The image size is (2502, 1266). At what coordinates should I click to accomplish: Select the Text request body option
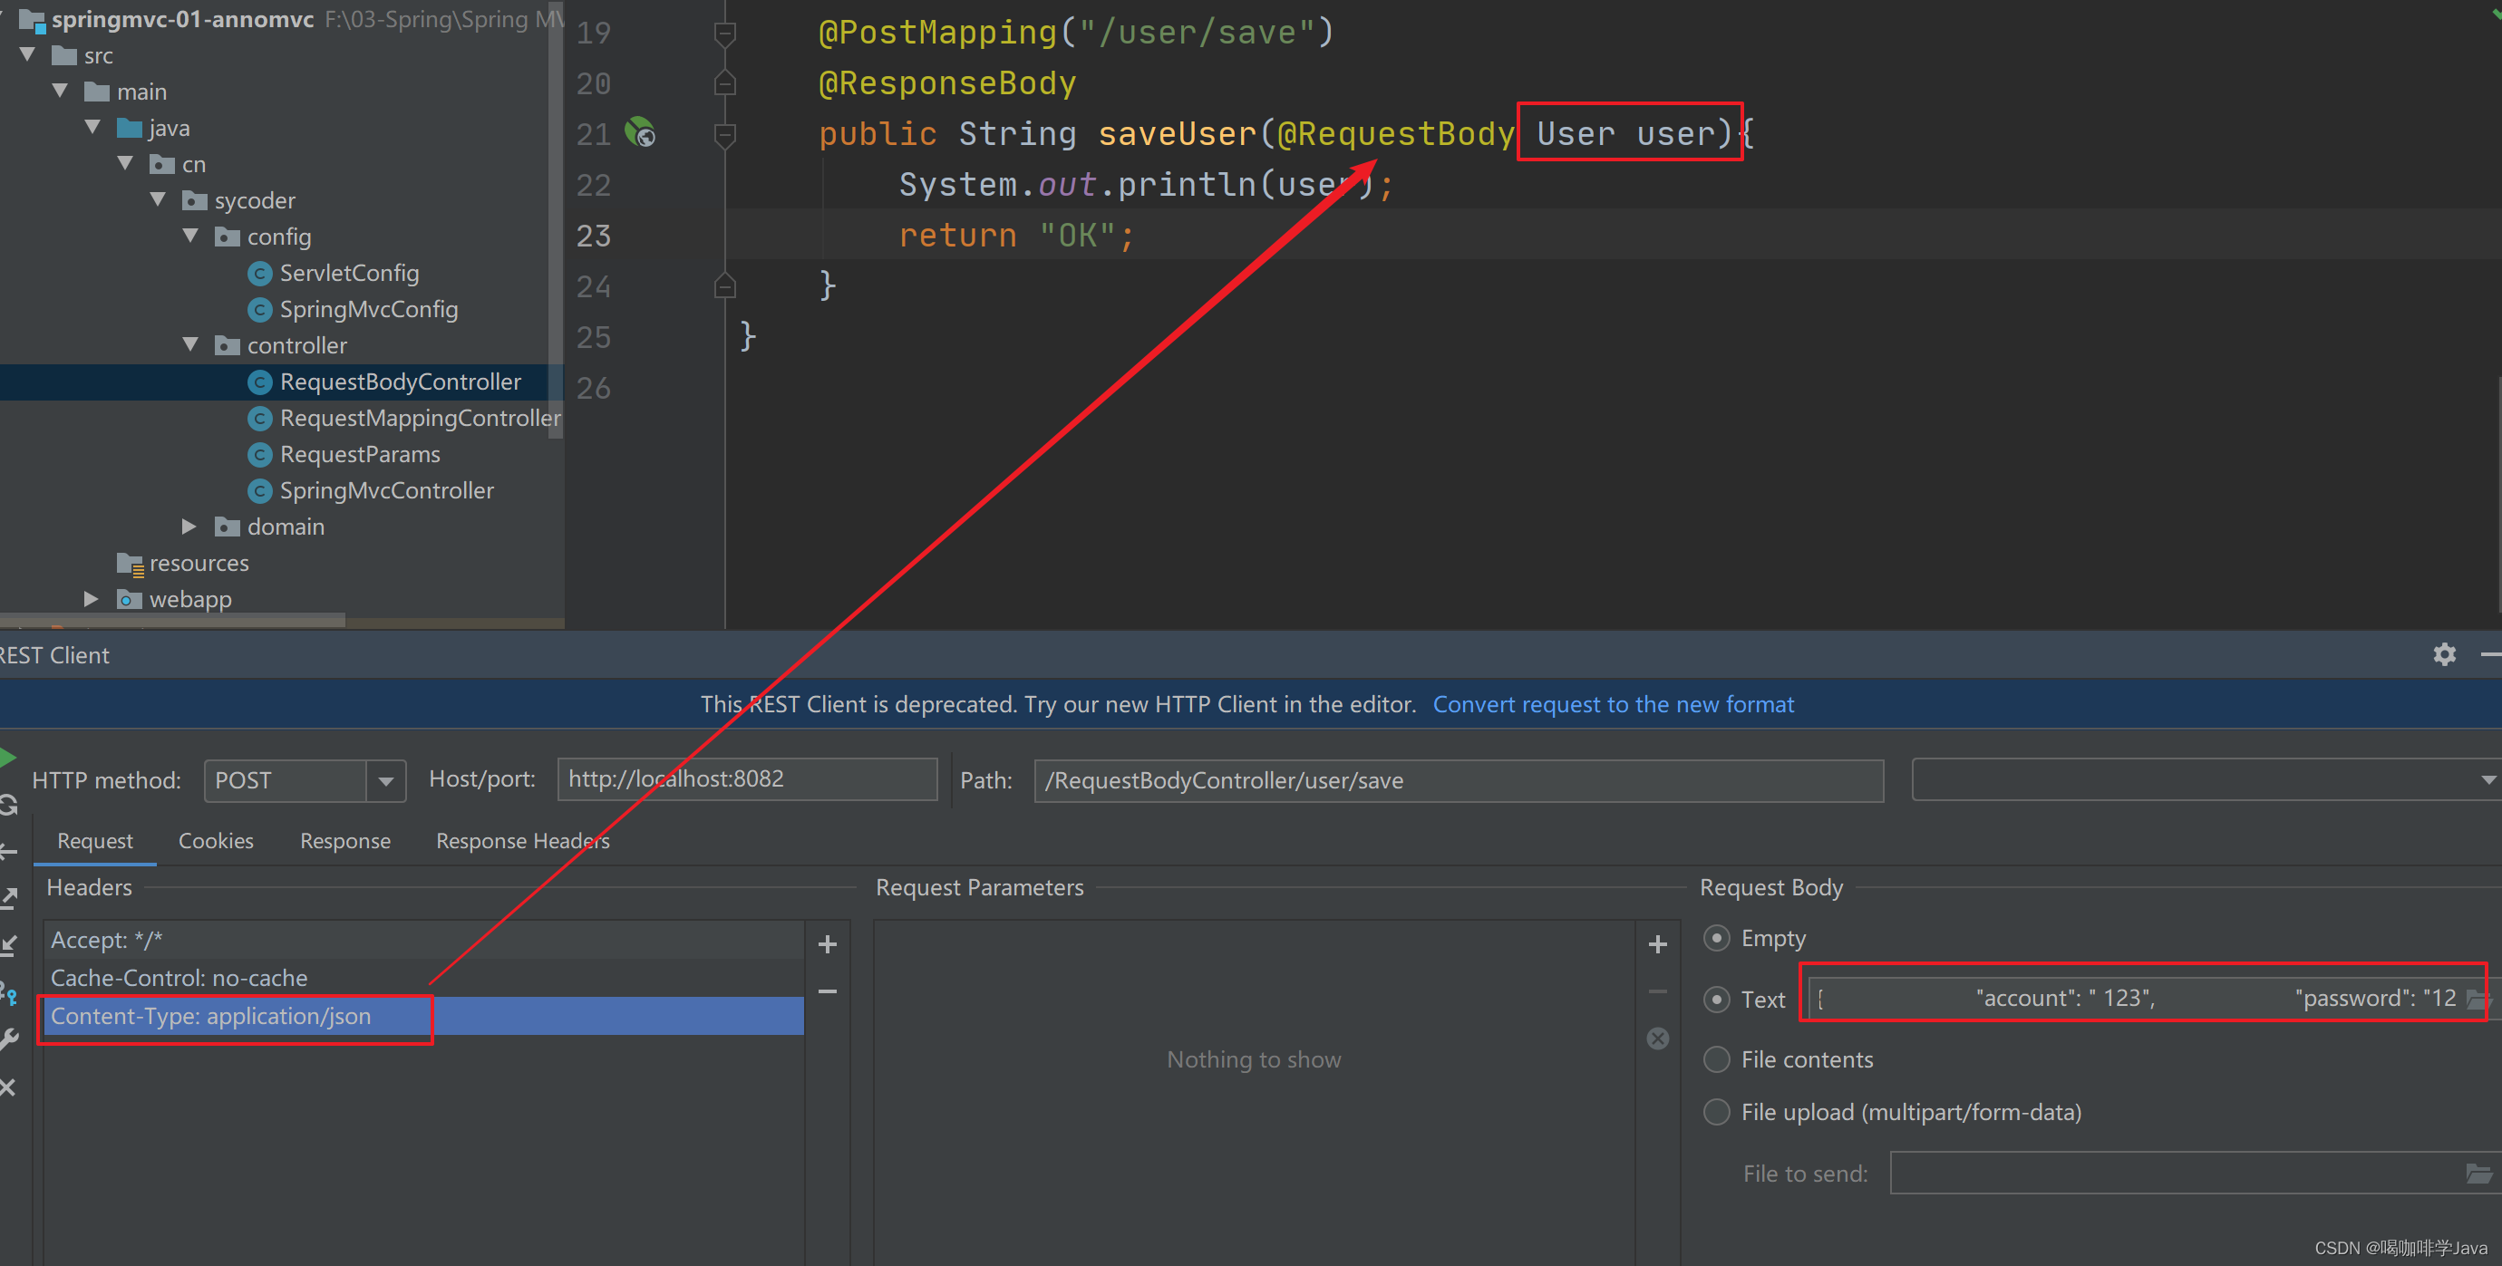coord(1717,999)
